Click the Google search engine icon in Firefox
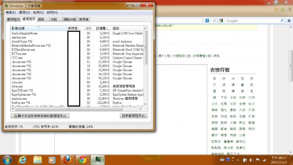Viewport: 293px width, 165px height. pos(221,21)
